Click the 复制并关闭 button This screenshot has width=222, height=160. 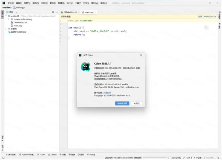[122, 103]
